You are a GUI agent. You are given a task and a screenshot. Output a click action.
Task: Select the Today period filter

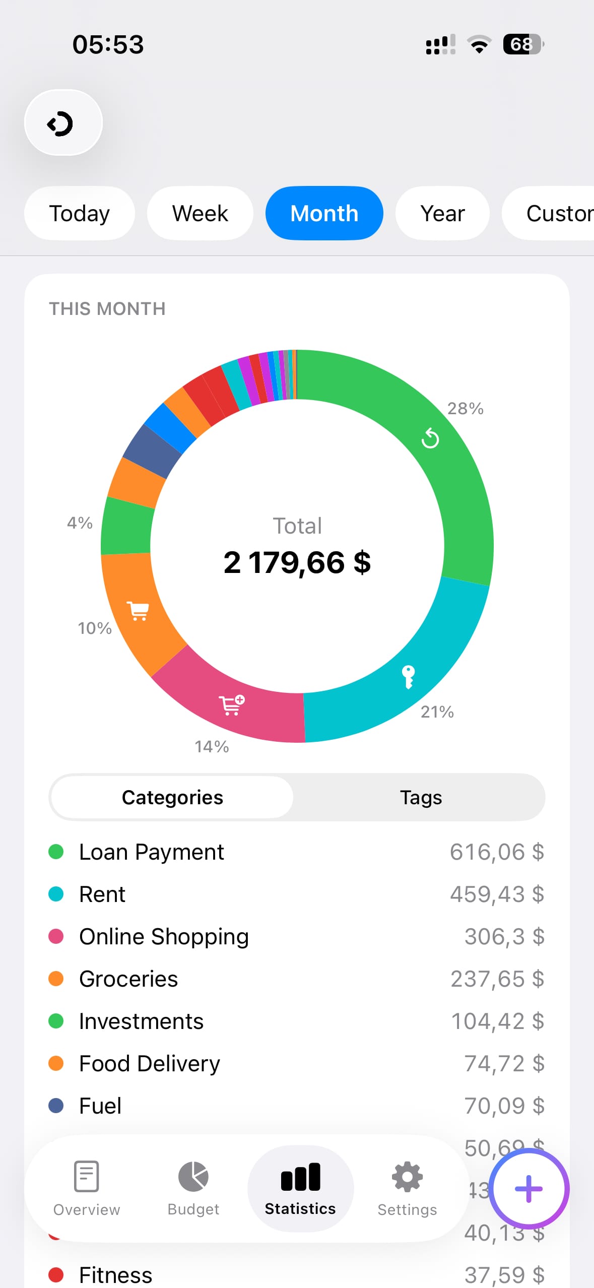tap(80, 213)
